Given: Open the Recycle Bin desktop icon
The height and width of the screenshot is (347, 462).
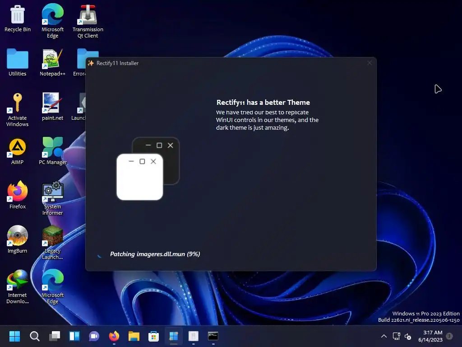Looking at the screenshot, I should 18,18.
